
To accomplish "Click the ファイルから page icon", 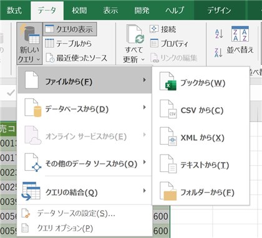I will pyautogui.click(x=31, y=80).
